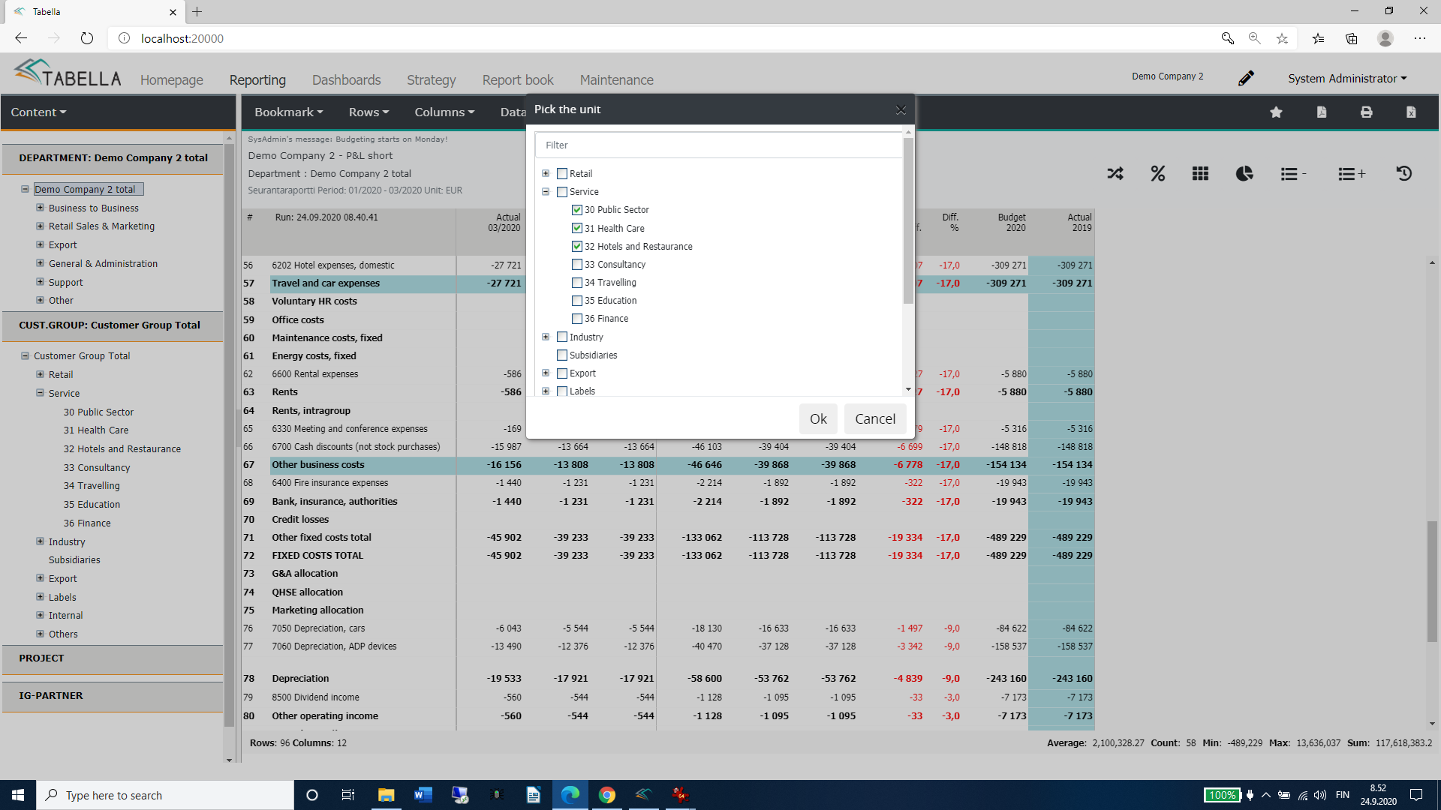Uncheck the 31 Health Care checkbox
This screenshot has width=1441, height=810.
click(x=577, y=228)
